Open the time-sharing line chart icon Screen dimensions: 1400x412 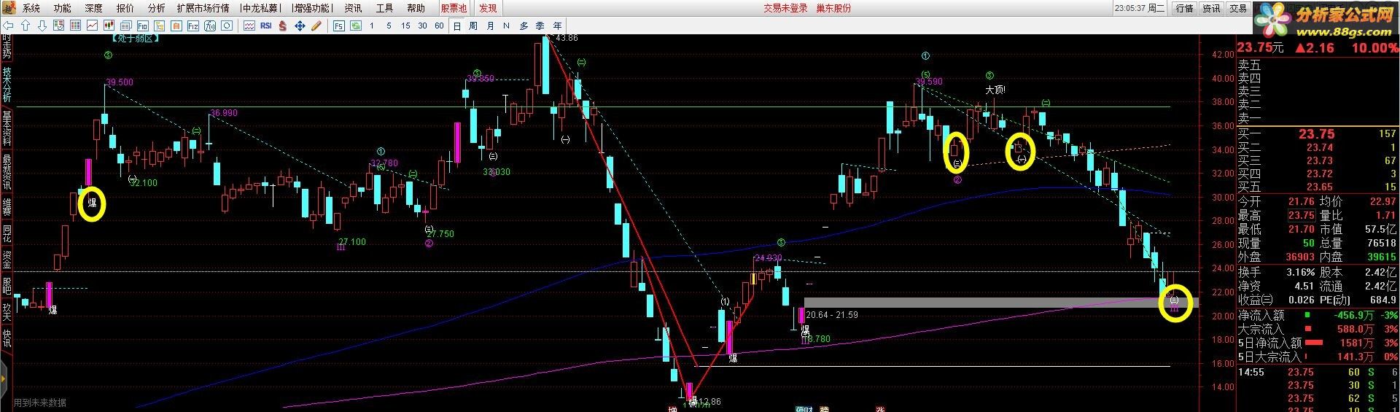[92, 26]
